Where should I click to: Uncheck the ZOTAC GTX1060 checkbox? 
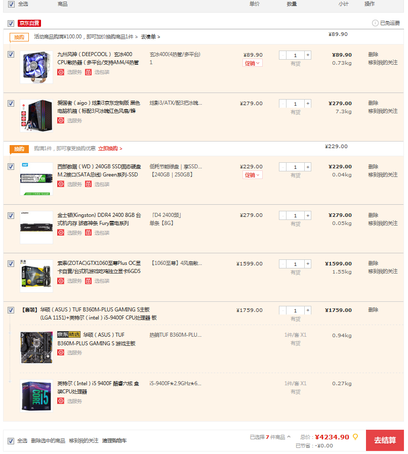click(x=11, y=263)
